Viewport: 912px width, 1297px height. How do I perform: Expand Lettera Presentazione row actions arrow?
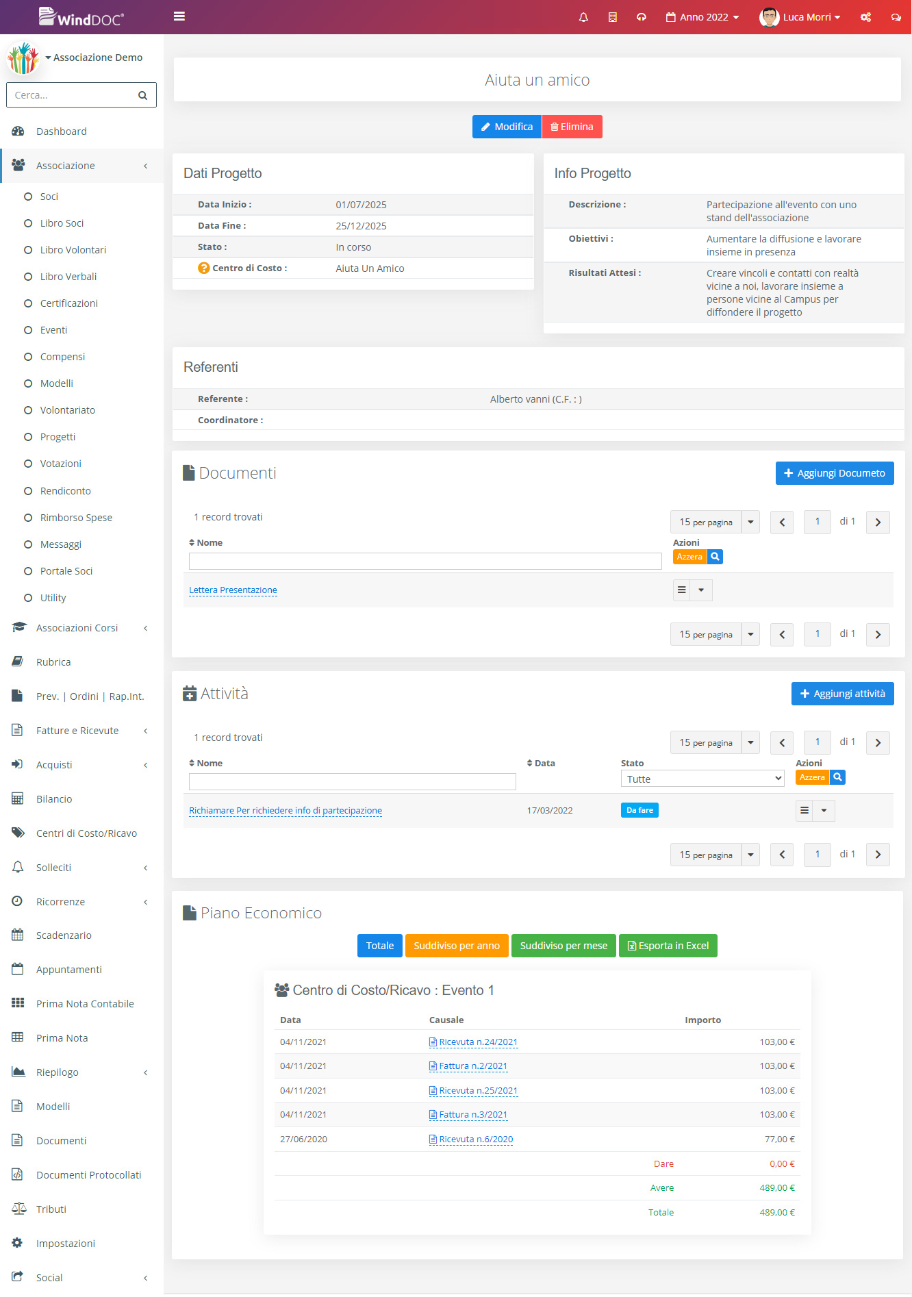(701, 590)
